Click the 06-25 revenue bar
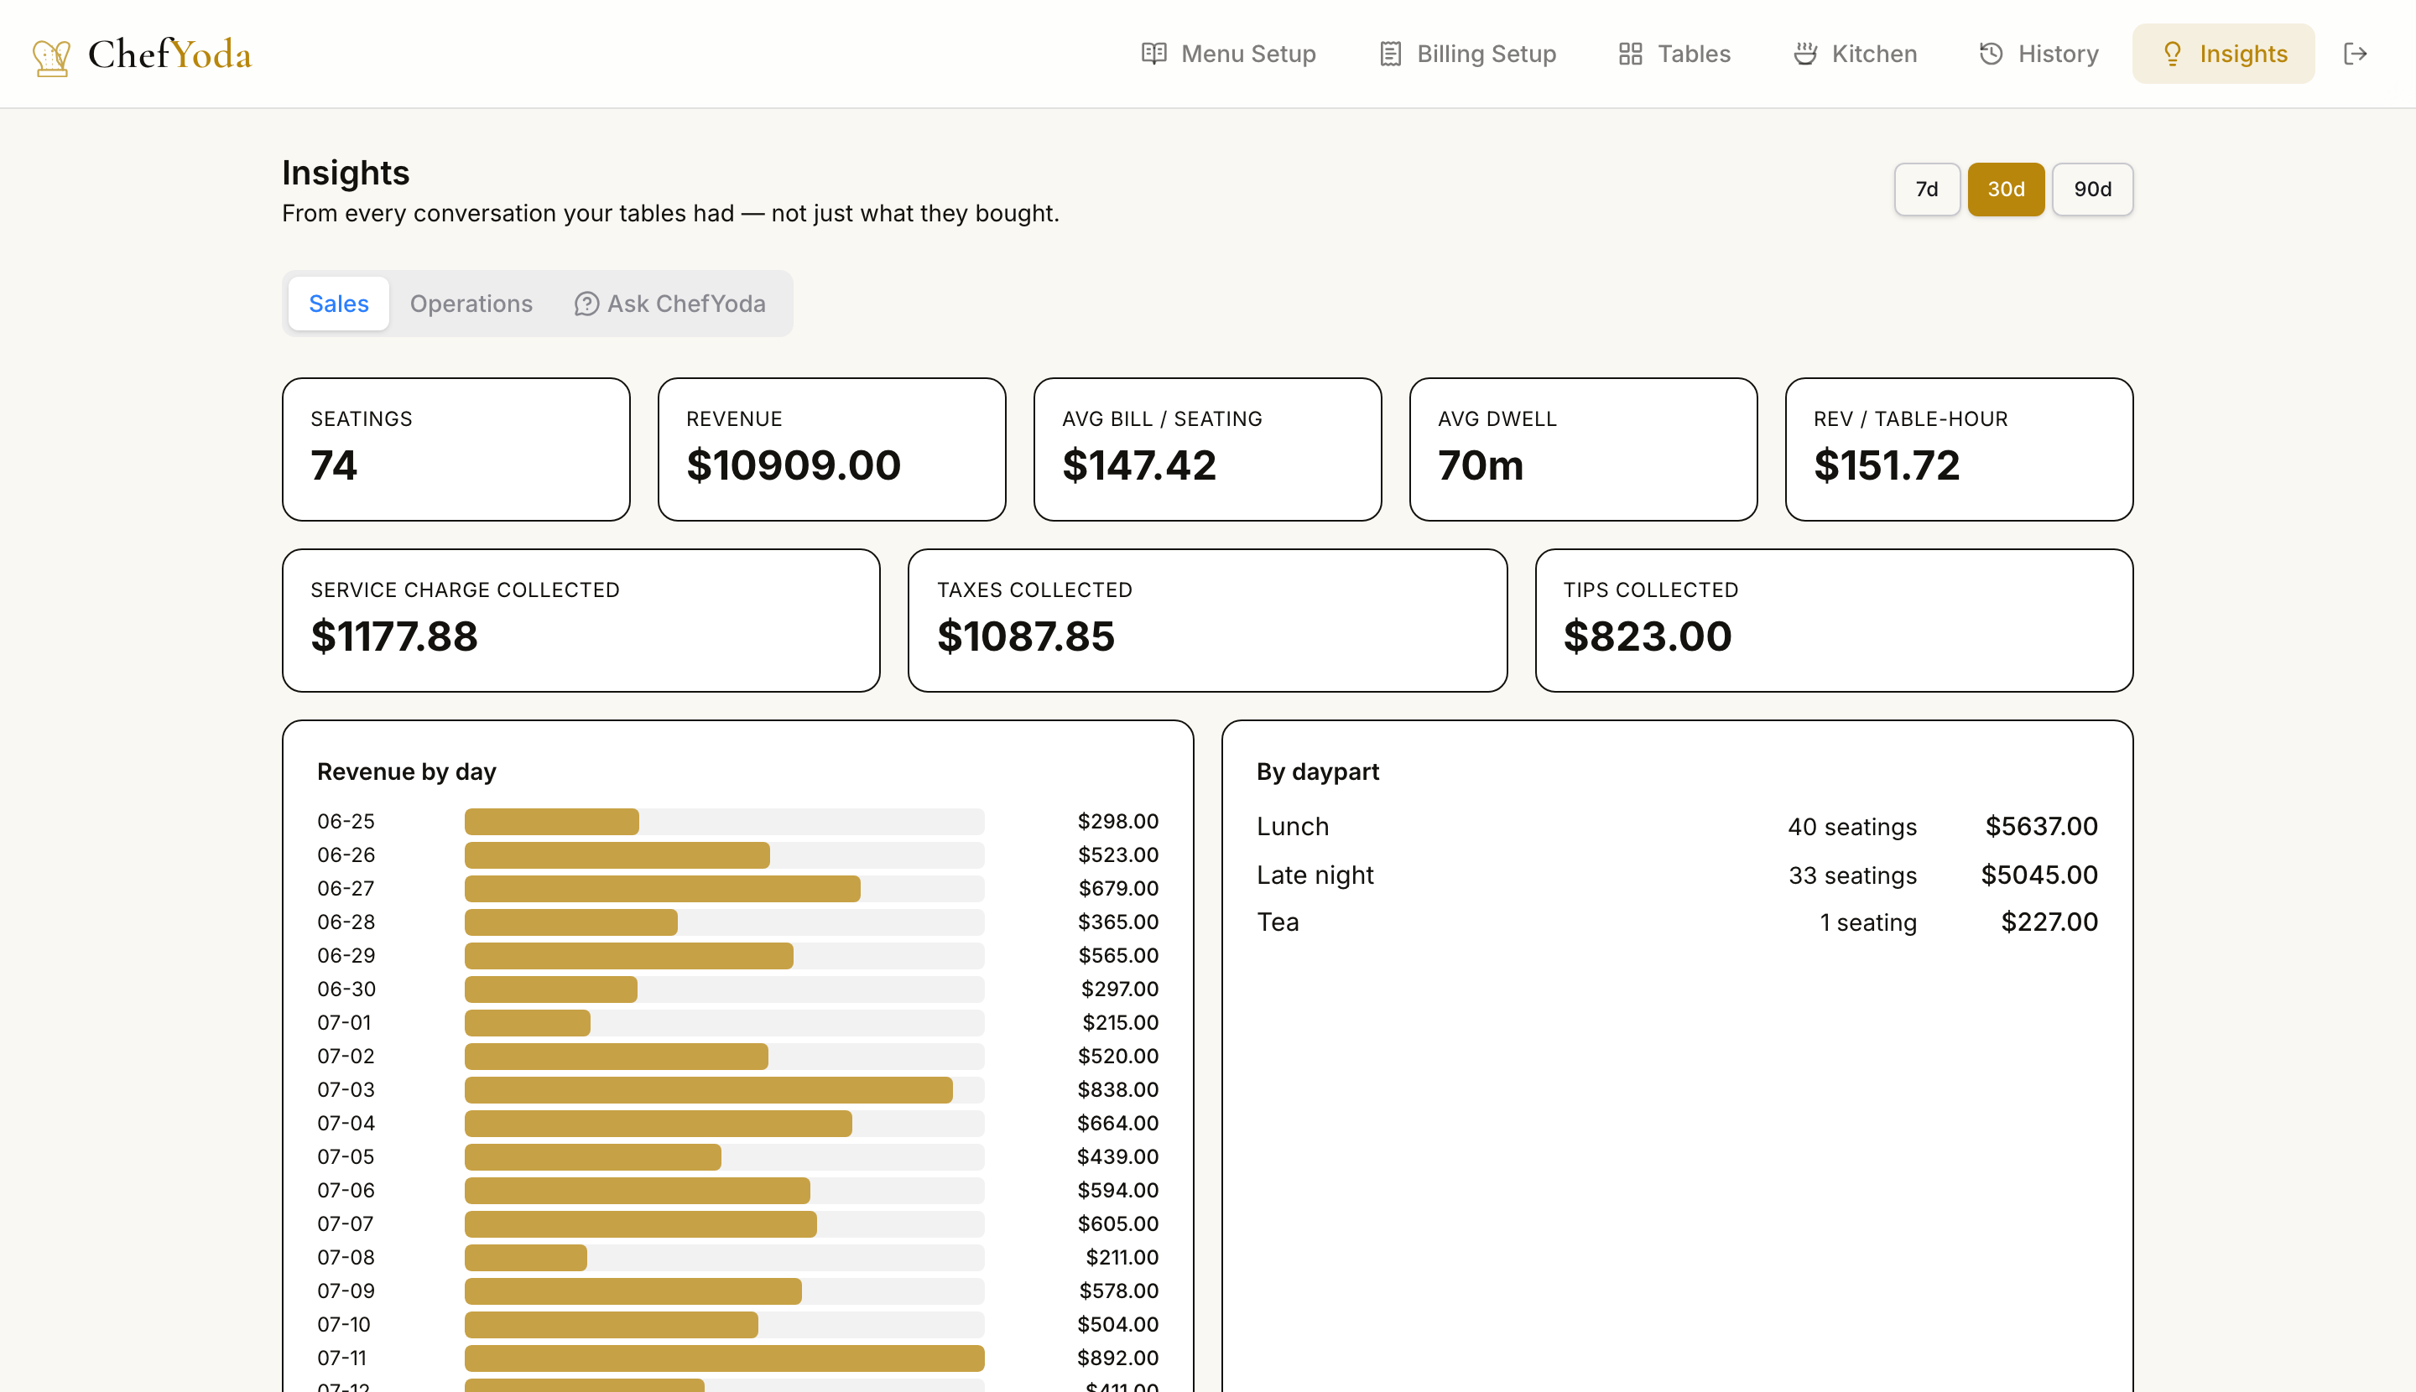This screenshot has width=2416, height=1392. [x=552, y=822]
